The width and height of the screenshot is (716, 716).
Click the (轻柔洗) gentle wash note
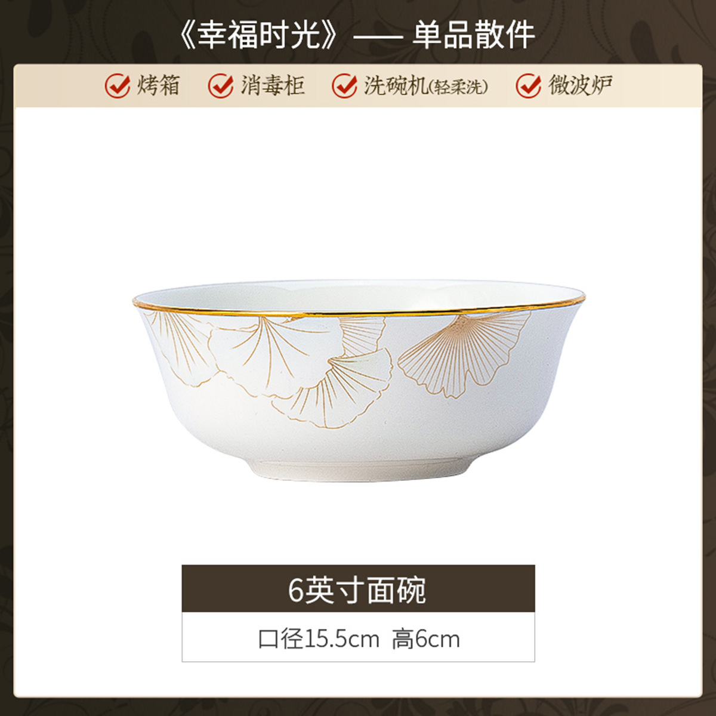459,87
